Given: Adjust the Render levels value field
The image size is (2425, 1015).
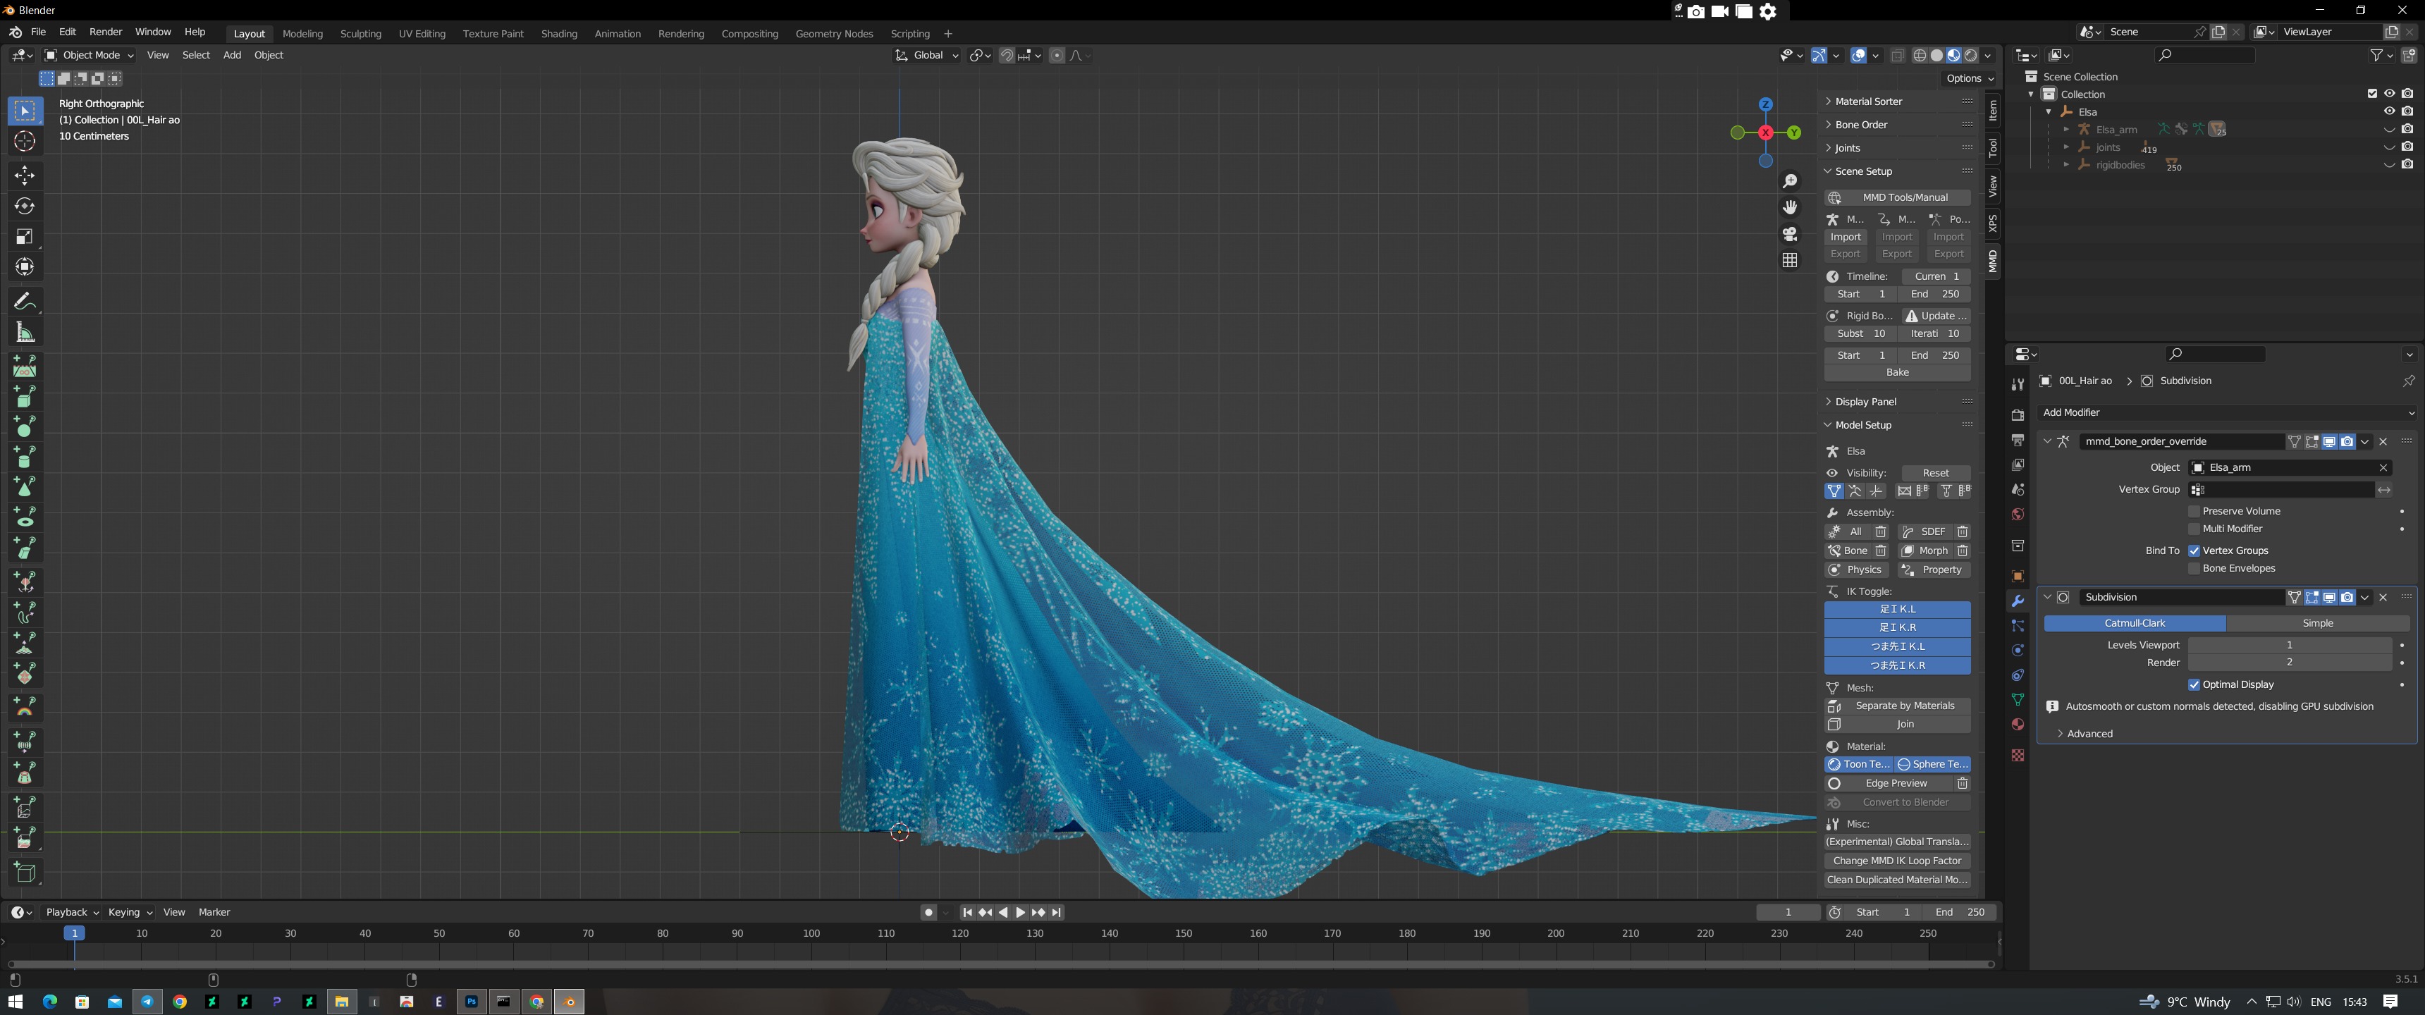Looking at the screenshot, I should pos(2288,663).
